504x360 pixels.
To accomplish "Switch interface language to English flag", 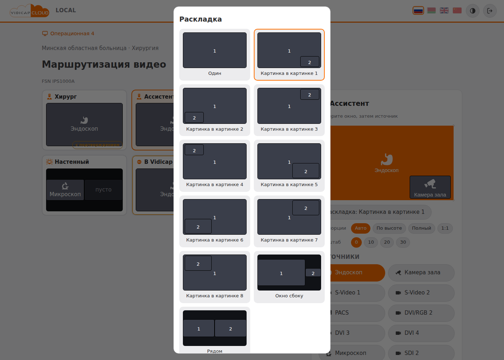I will click(x=444, y=10).
